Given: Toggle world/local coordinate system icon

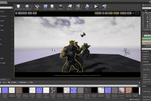Looking at the screenshot, I should [x=103, y=13].
